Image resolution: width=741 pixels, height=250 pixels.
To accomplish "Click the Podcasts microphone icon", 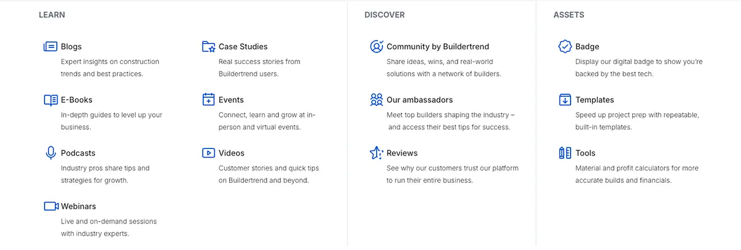I will [x=51, y=153].
